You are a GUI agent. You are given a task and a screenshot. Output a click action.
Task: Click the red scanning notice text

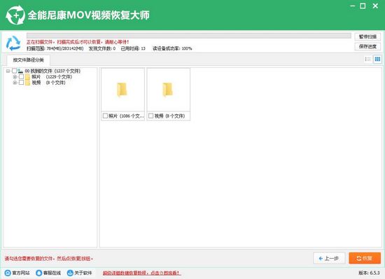click(78, 42)
